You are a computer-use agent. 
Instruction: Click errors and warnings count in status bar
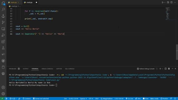tap(13, 99)
